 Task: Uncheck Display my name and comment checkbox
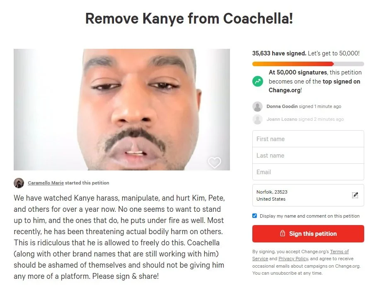(255, 216)
